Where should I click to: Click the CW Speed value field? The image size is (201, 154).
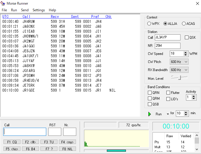(x=177, y=54)
